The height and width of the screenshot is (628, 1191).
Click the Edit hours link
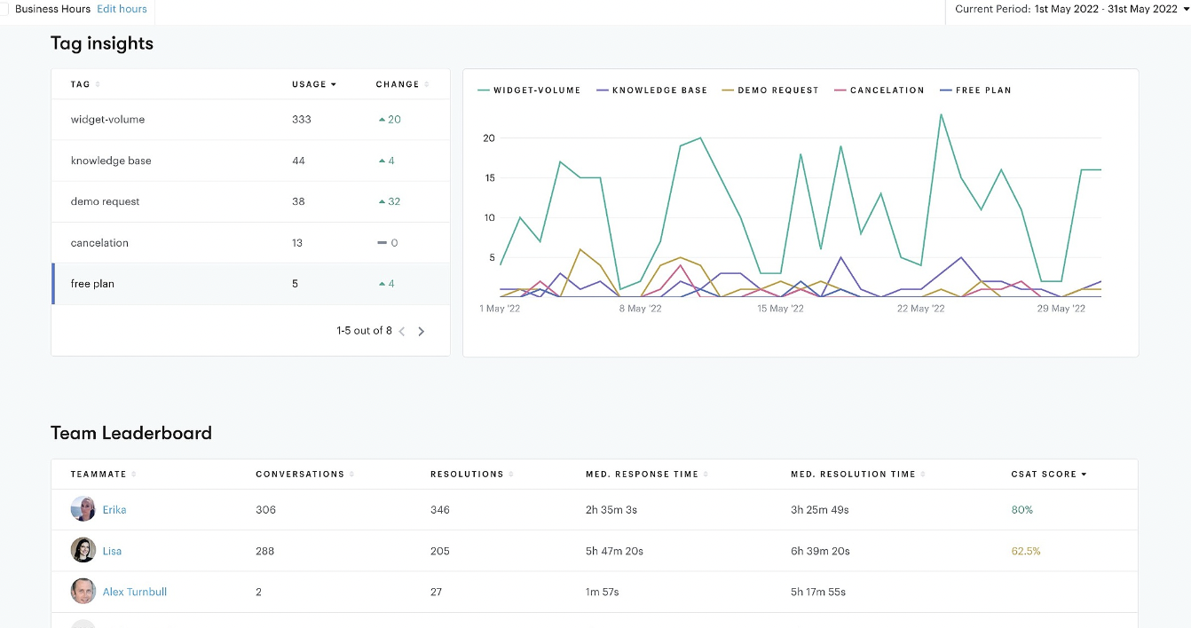coord(122,9)
